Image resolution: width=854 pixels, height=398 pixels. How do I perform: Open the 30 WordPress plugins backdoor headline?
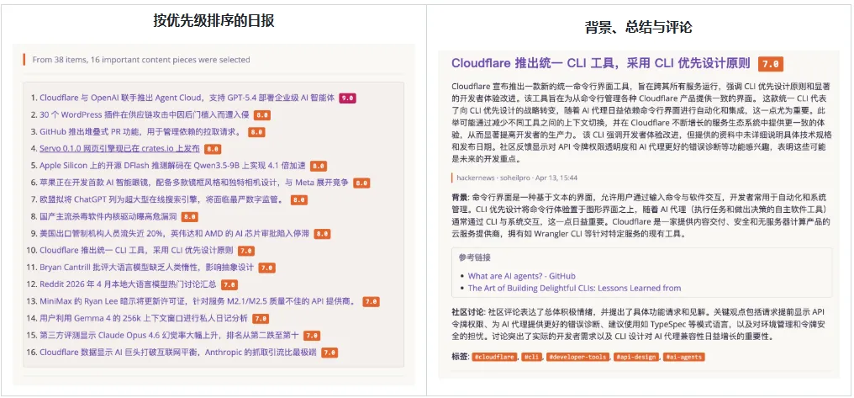pos(145,115)
